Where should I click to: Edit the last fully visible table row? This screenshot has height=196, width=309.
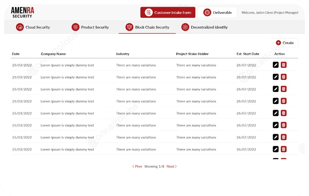click(x=275, y=149)
